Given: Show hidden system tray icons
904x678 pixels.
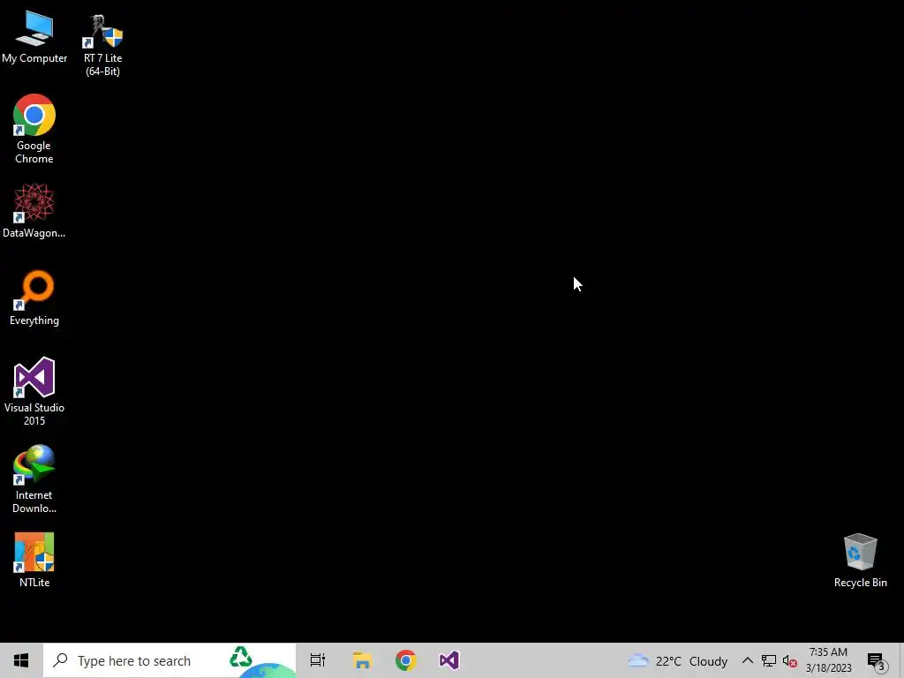Looking at the screenshot, I should (x=747, y=660).
